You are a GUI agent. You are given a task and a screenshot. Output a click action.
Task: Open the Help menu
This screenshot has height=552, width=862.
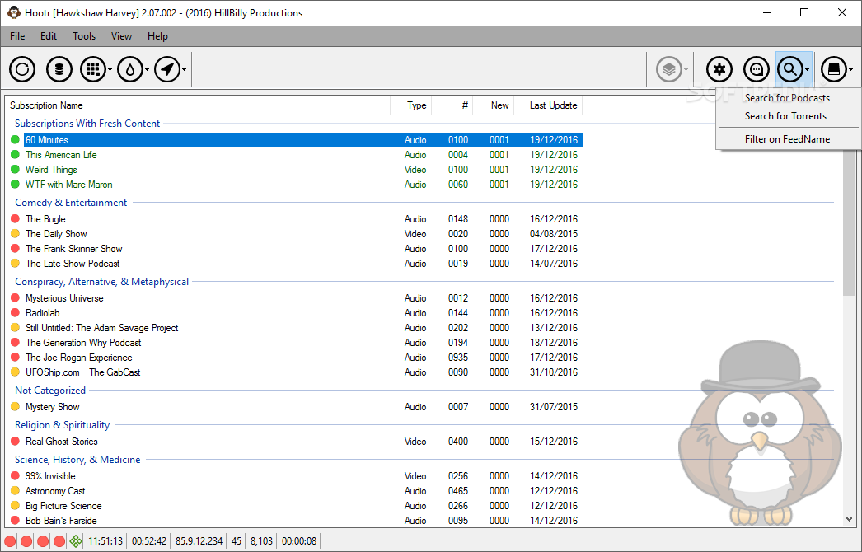pyautogui.click(x=157, y=36)
